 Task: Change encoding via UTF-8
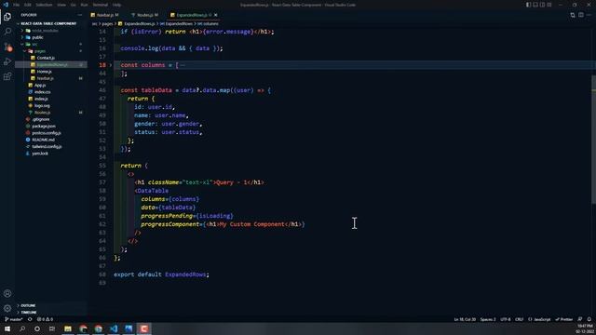point(505,319)
